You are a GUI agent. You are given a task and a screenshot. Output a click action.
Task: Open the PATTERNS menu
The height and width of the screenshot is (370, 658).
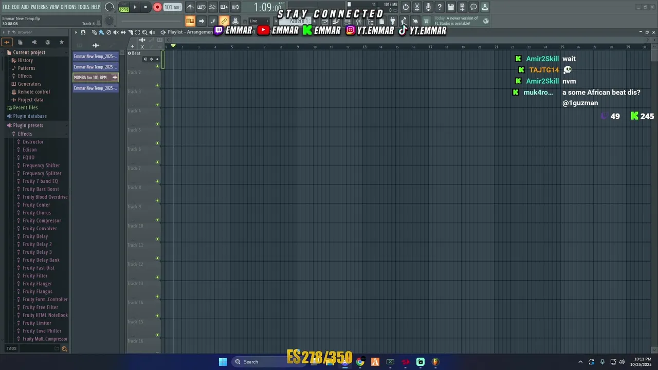click(x=39, y=7)
